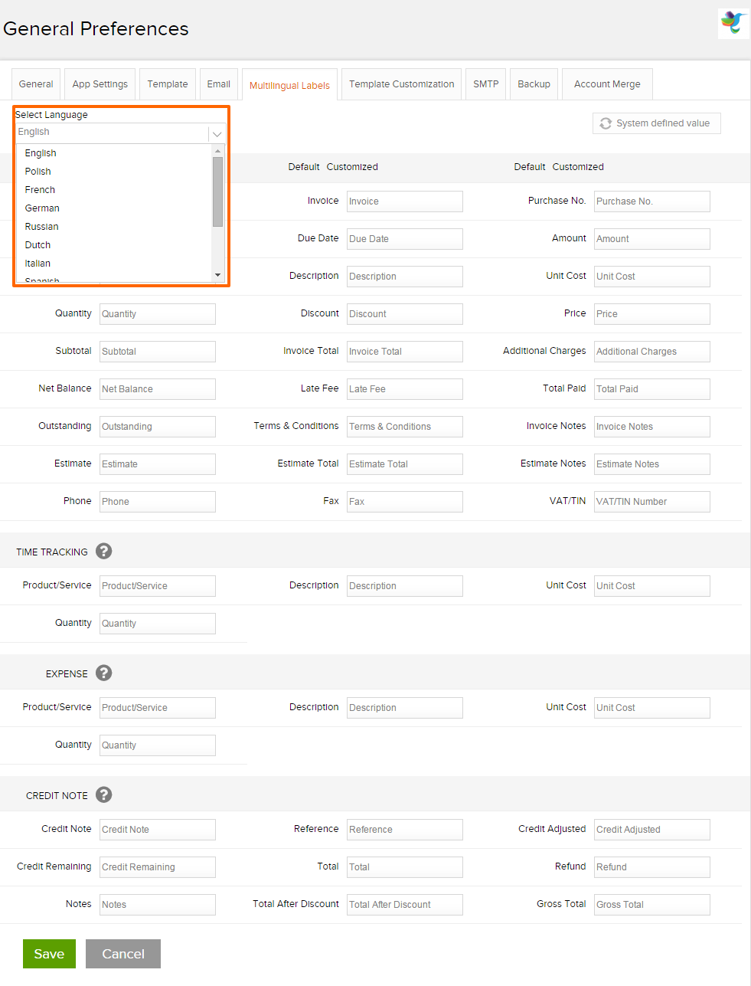Viewport: 751px width, 986px height.
Task: Select the Multilingual Labels tab
Action: tap(289, 85)
